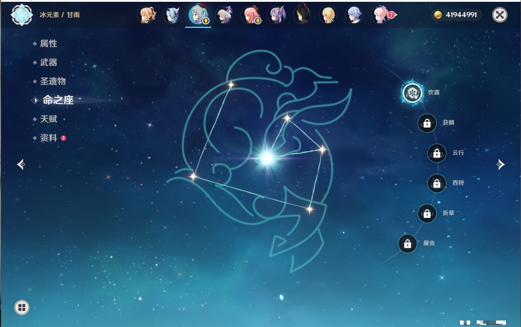Click the 履虫 label text
The image size is (521, 327).
tap(429, 243)
